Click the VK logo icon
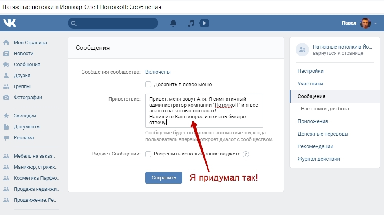Screen dimensions: 384x215 (9, 23)
